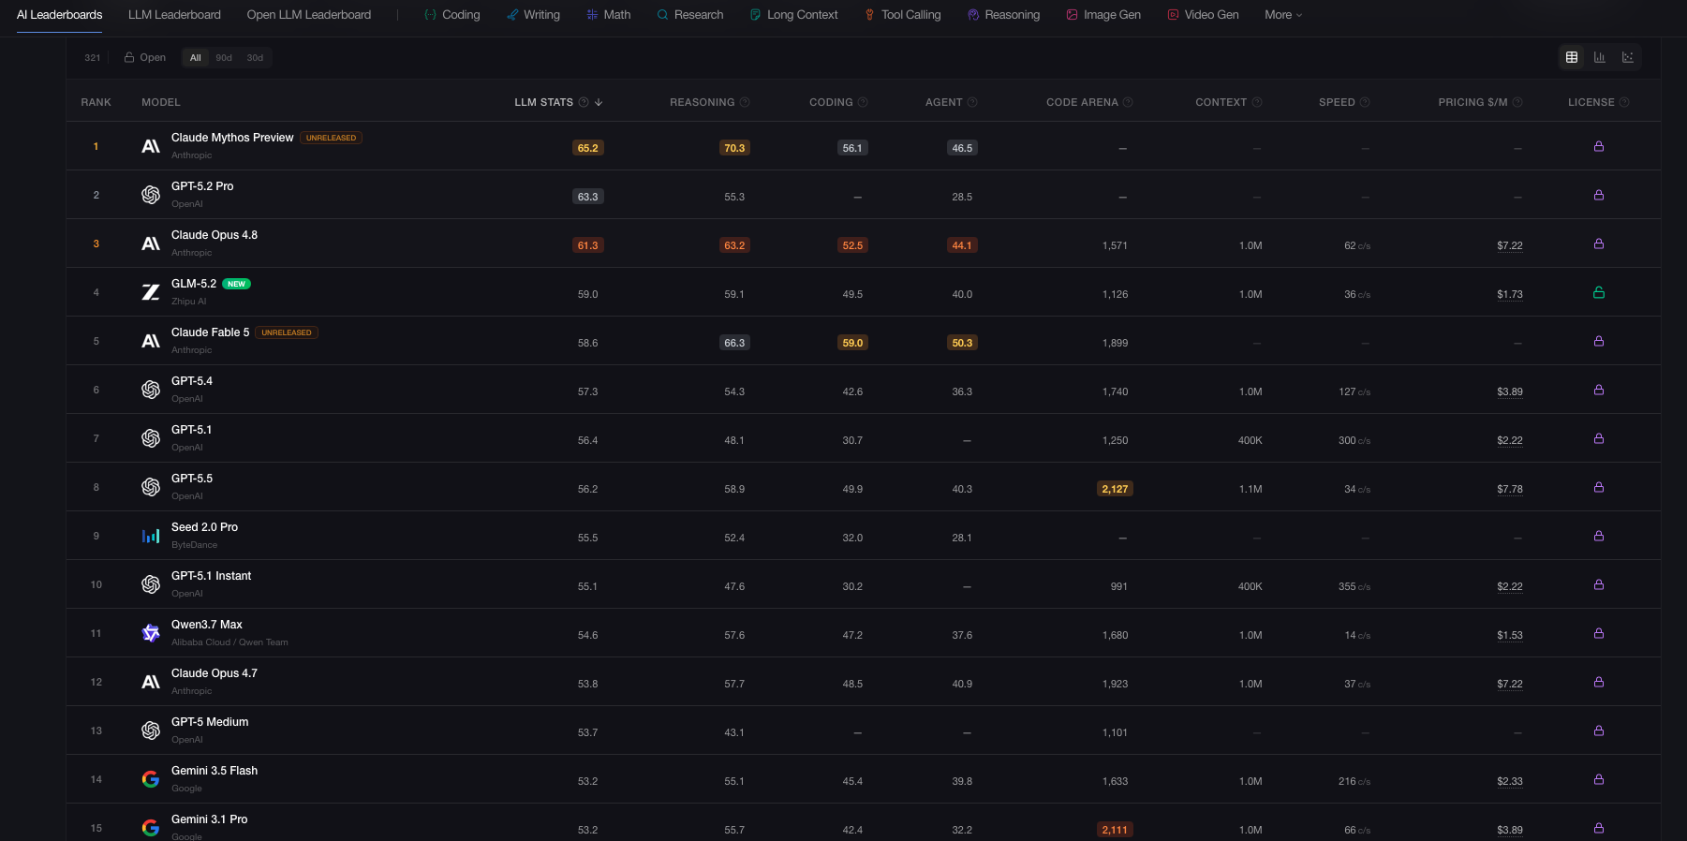This screenshot has height=841, width=1687.
Task: Go to the Video Gen category
Action: (x=1203, y=15)
